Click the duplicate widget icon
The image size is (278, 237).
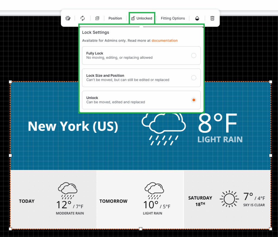click(x=97, y=18)
